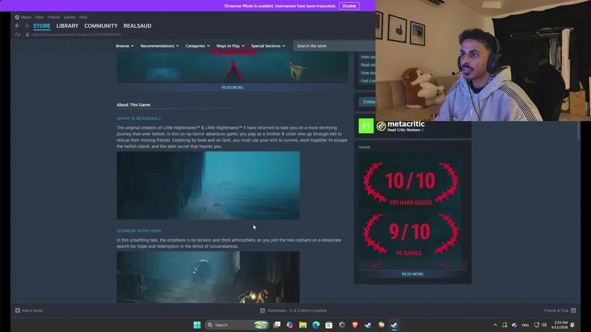591x332 pixels.
Task: Expand the Recommendations dropdown
Action: tap(160, 46)
